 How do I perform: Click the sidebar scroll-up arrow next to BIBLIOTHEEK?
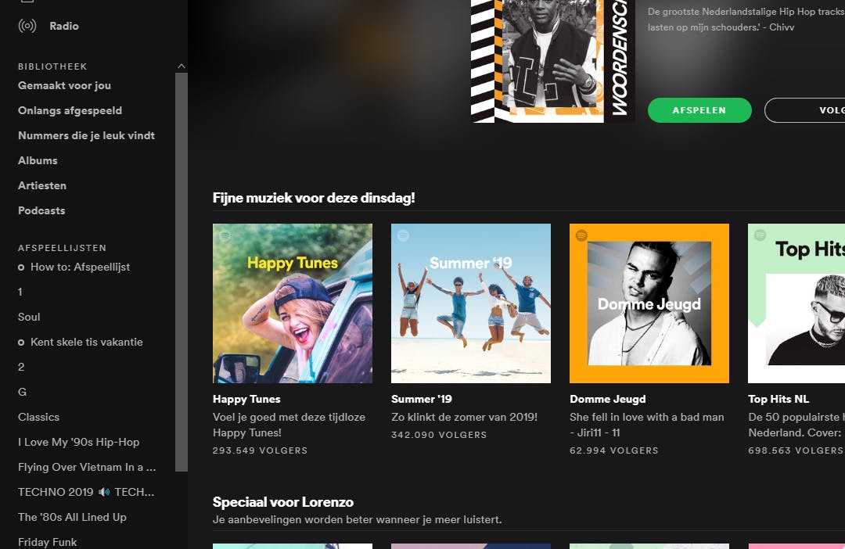click(x=181, y=66)
